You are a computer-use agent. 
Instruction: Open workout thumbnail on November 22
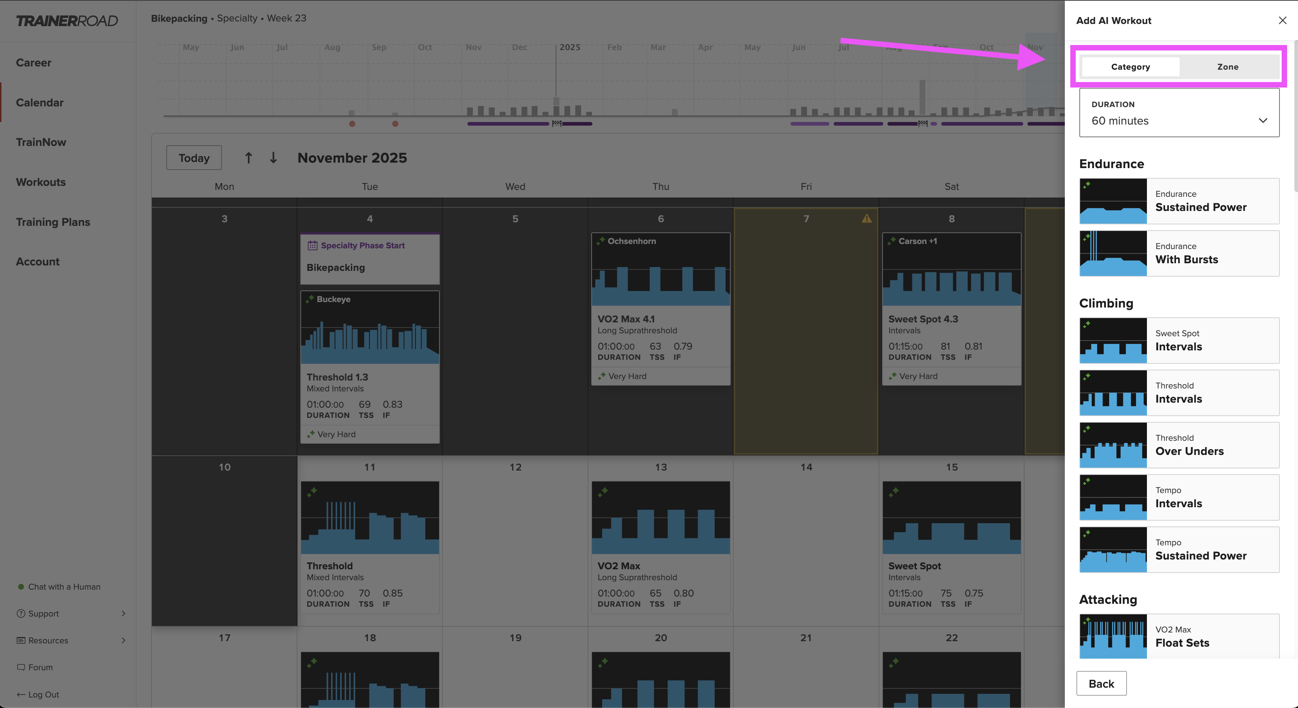(x=951, y=680)
